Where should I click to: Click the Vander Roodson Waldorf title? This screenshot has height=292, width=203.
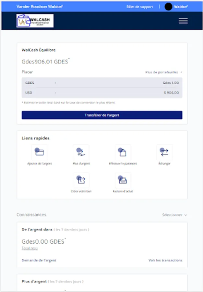point(39,6)
